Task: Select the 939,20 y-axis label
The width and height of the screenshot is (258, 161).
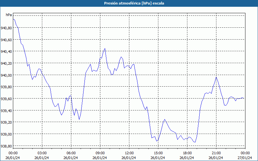Action: 6,123
